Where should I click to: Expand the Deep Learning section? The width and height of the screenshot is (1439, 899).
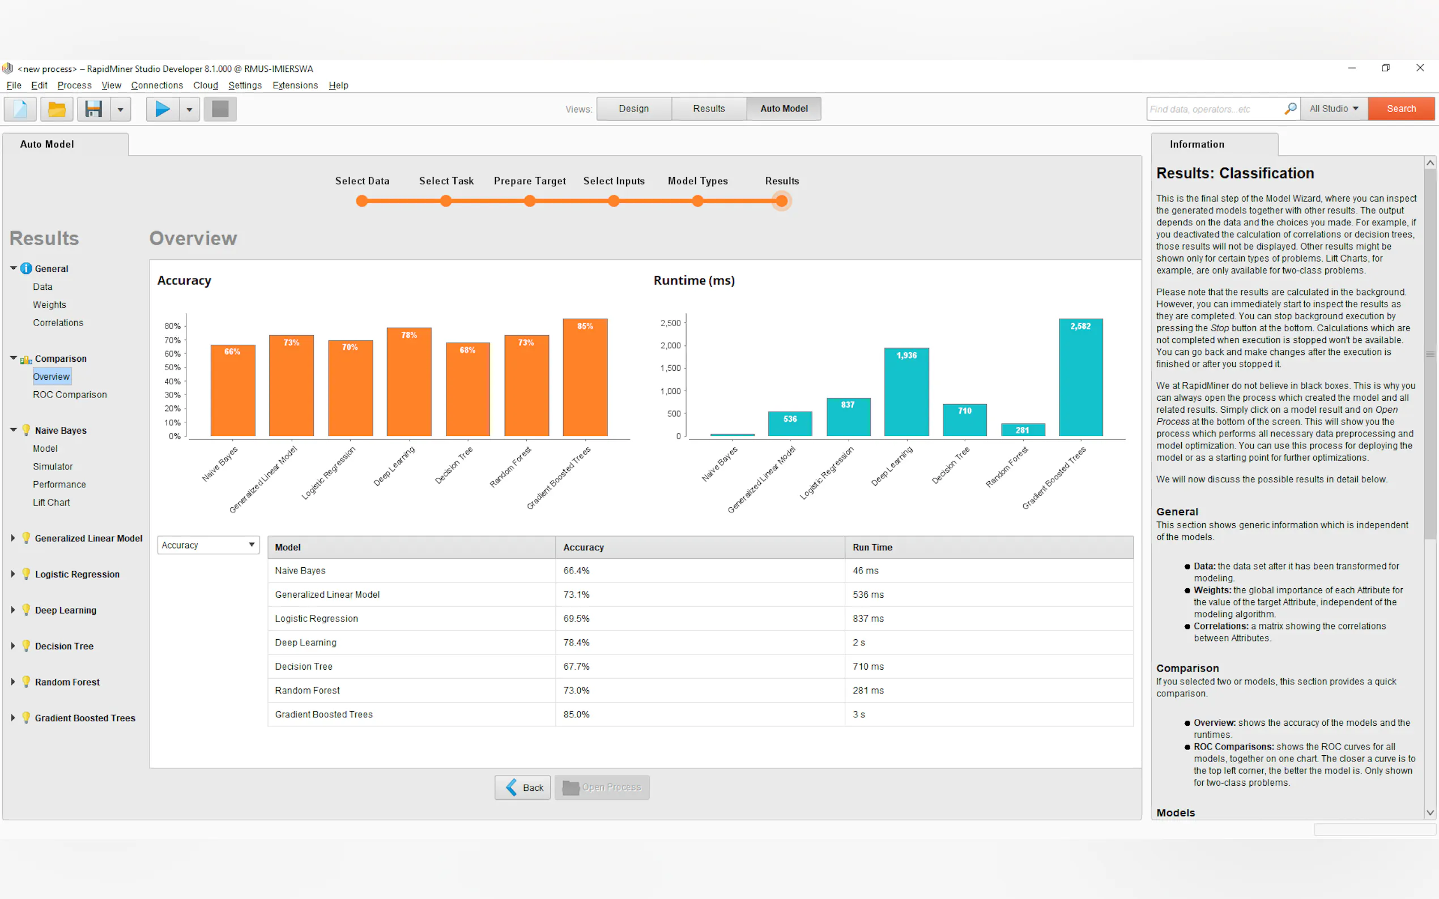pyautogui.click(x=13, y=610)
